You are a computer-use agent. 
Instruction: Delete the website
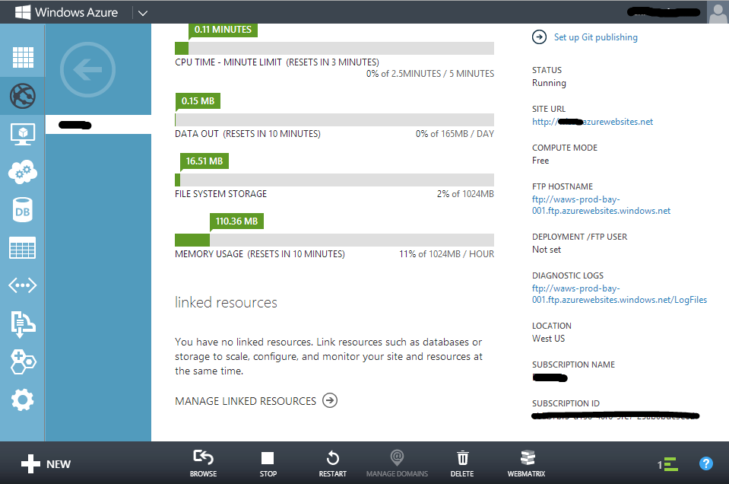pos(461,464)
